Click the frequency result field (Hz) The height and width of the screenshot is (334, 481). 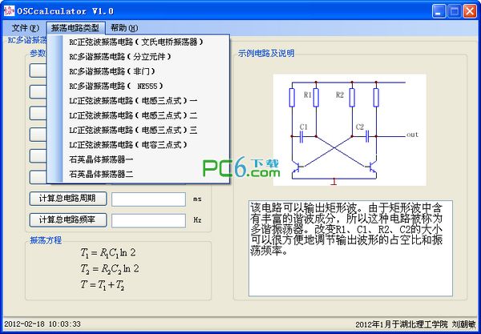point(148,219)
